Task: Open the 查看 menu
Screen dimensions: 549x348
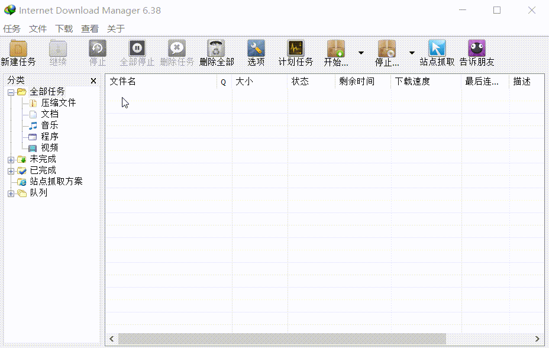Action: point(90,29)
